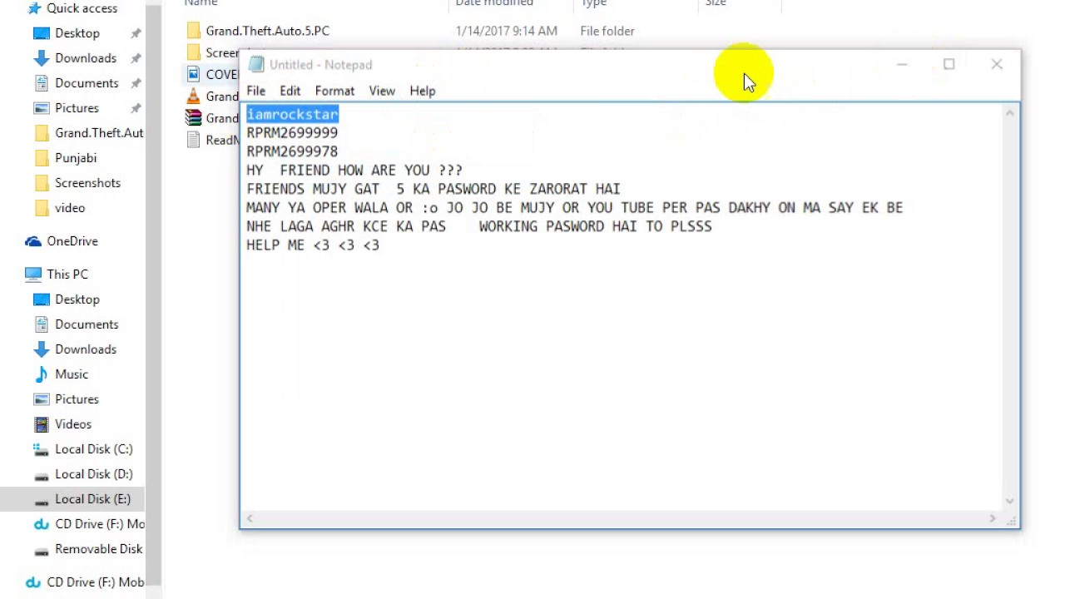The width and height of the screenshot is (1065, 599).
Task: Click the VLC cone file icon
Action: click(x=194, y=96)
